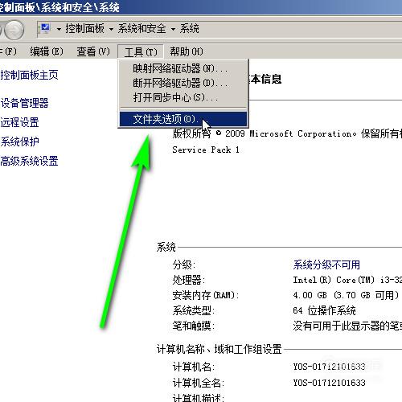Click the 计算机名称、域和工作组设置 section heading
Image resolution: width=402 pixels, height=402 pixels.
[219, 349]
